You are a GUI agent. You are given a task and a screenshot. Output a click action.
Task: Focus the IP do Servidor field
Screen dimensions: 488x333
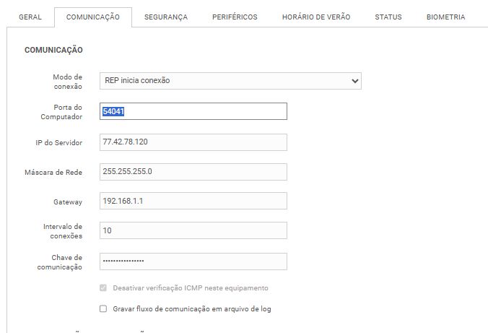coord(193,142)
